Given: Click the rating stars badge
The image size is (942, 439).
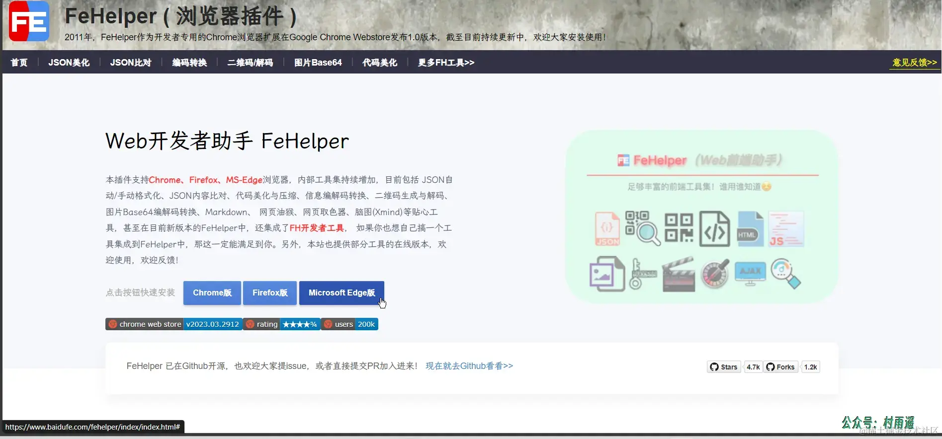Looking at the screenshot, I should tap(281, 324).
